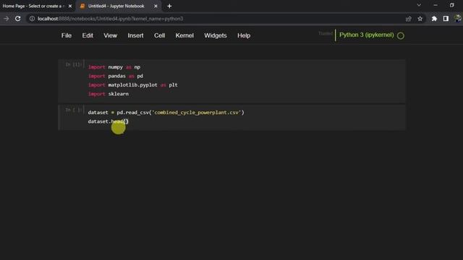Open the browser profile avatar
The image size is (463, 260).
[457, 19]
